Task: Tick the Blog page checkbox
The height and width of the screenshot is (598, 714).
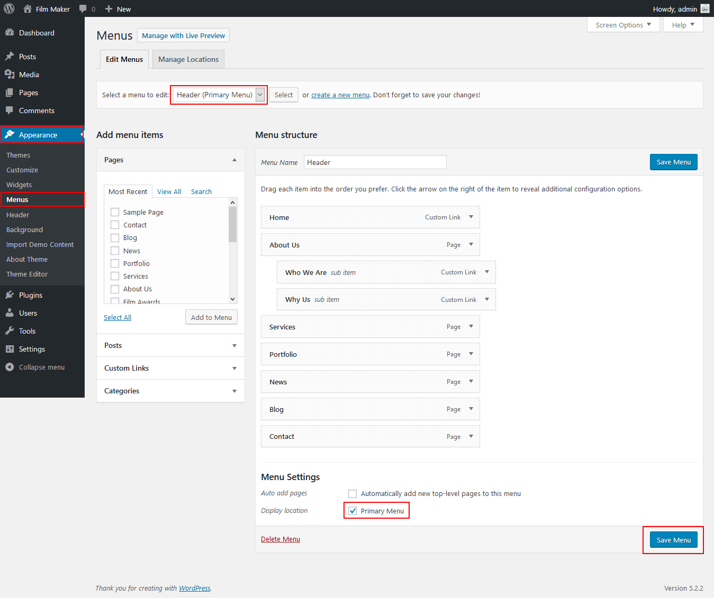Action: pyautogui.click(x=115, y=238)
